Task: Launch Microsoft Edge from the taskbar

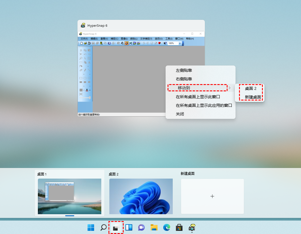Action: click(167, 227)
